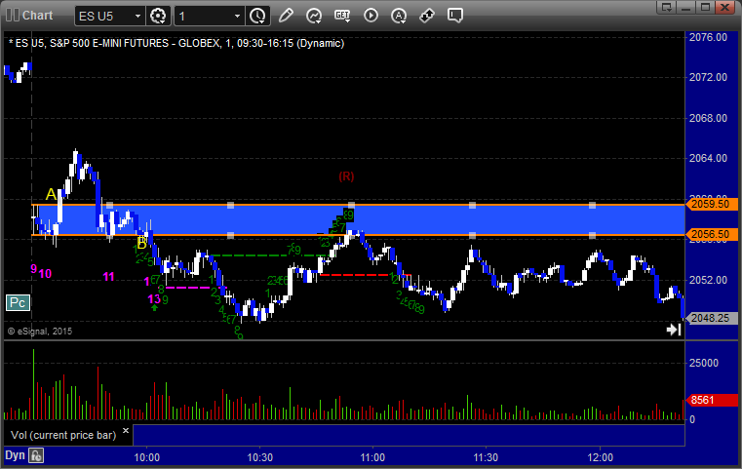This screenshot has width=742, height=469.
Task: Click the magenta 13 count label
Action: point(154,299)
